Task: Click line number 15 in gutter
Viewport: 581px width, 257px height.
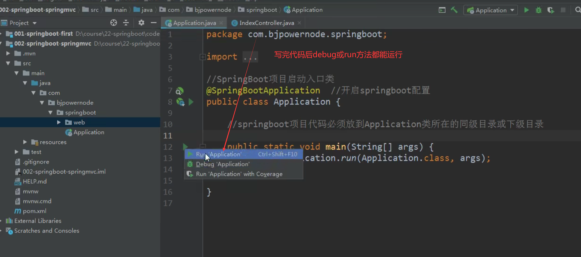Action: point(168,181)
